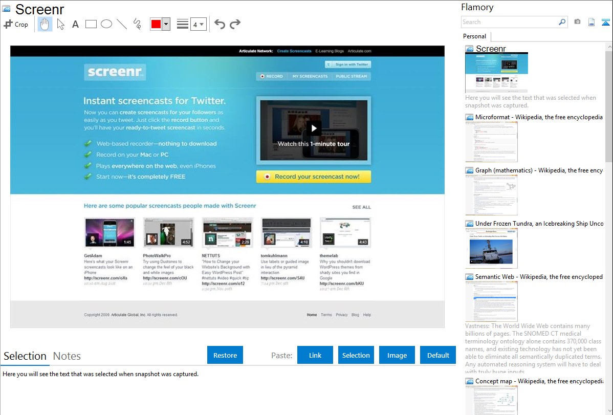Click the icon beside sidebar Screenr title
Image resolution: width=613 pixels, height=415 pixels.
[469, 49]
